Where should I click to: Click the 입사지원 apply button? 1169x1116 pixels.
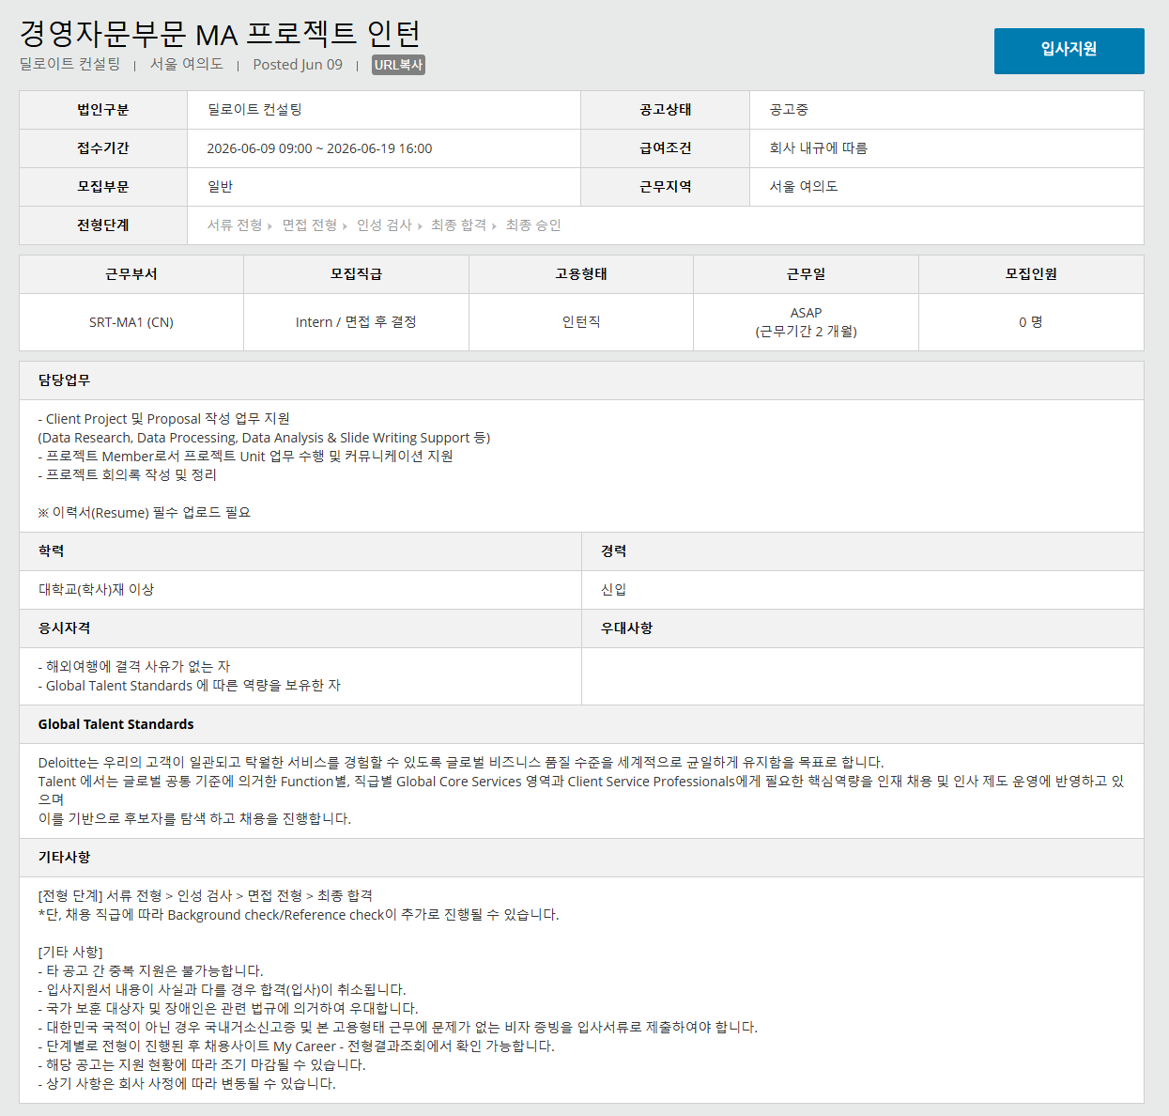1069,51
